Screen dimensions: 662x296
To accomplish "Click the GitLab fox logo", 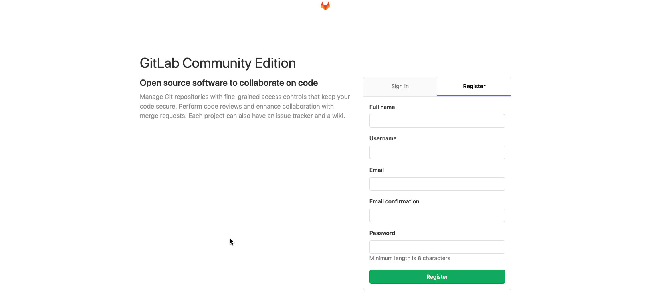I will 325,6.
